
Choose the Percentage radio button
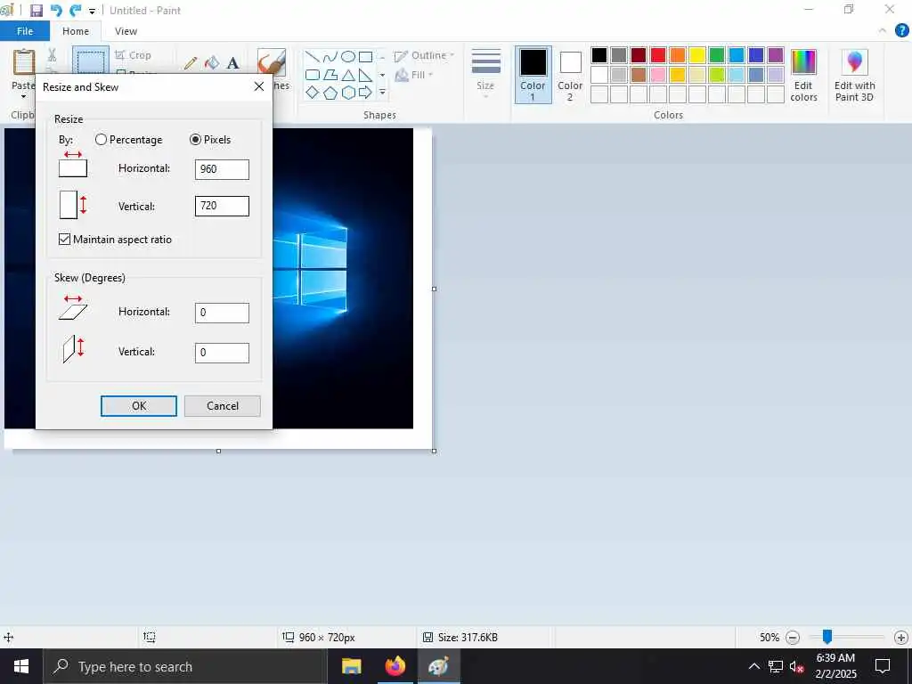tap(128, 140)
